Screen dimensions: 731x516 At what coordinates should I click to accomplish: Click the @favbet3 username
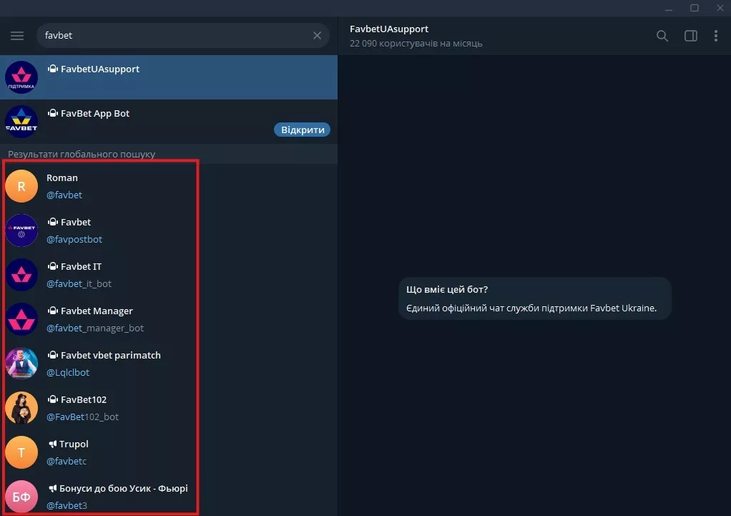click(x=67, y=505)
